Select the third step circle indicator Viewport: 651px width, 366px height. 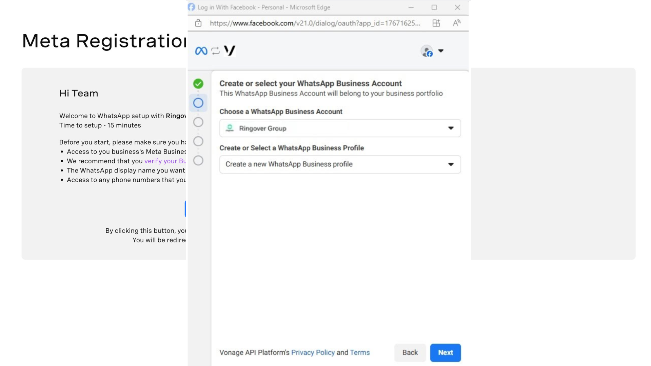(x=198, y=122)
